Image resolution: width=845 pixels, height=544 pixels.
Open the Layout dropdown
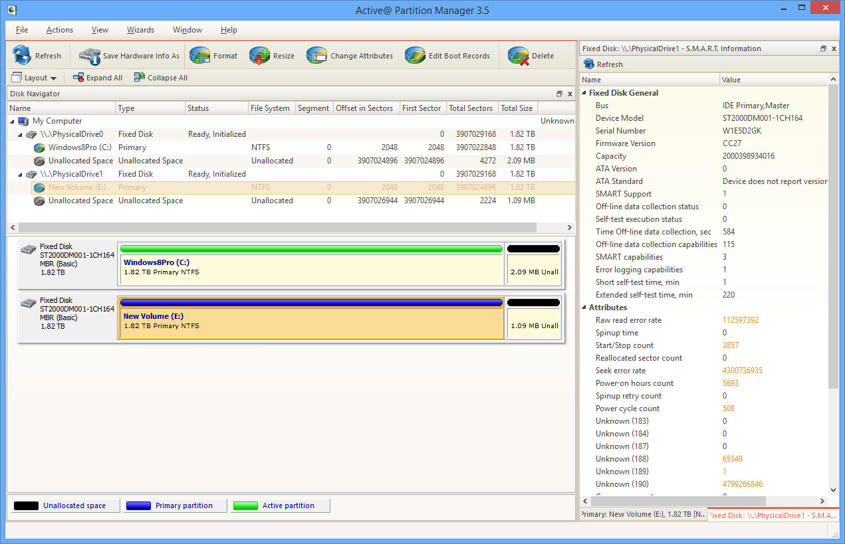pyautogui.click(x=34, y=77)
